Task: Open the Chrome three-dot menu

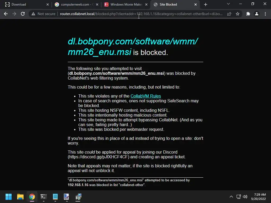Action: (x=265, y=14)
